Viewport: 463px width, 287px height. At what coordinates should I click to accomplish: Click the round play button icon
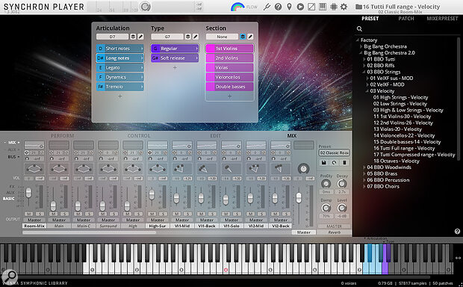300,7
